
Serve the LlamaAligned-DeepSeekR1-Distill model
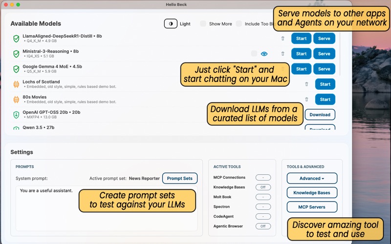click(x=324, y=39)
